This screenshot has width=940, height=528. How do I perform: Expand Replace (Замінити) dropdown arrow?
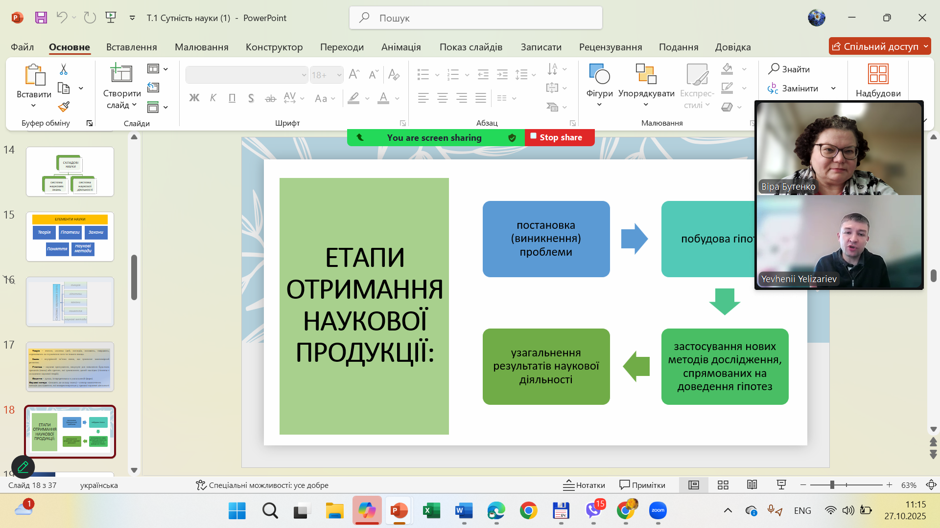point(833,88)
